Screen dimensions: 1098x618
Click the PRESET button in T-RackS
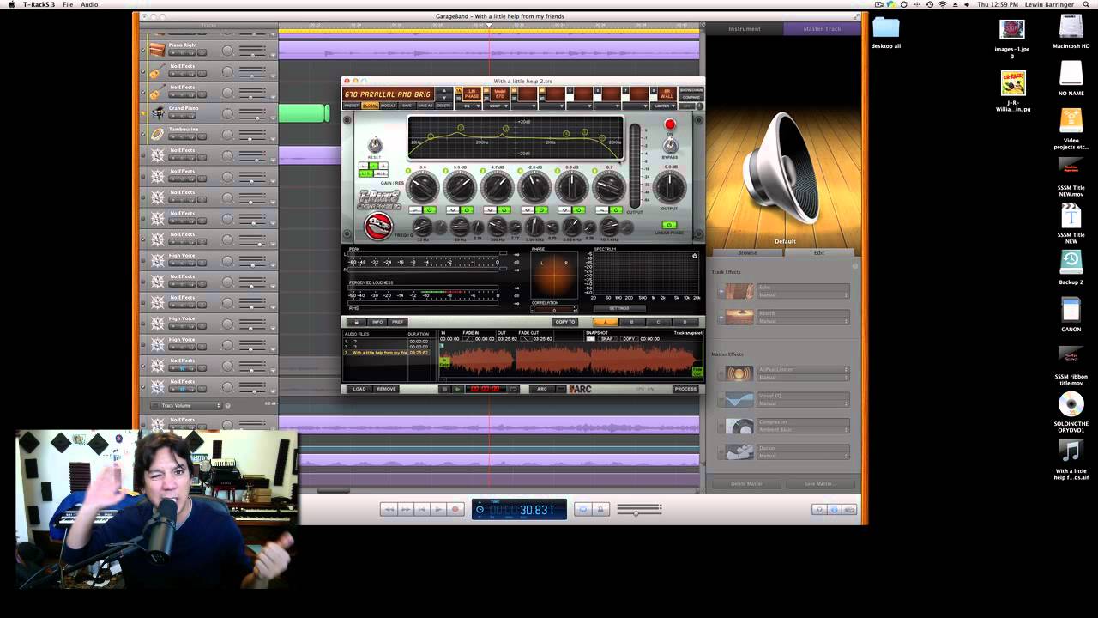point(351,106)
